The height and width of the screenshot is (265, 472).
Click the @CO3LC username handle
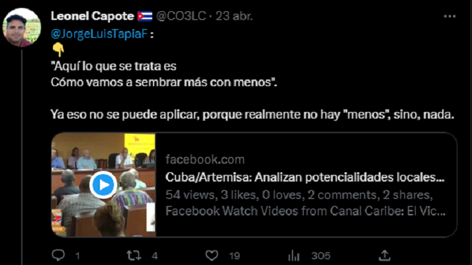click(x=181, y=16)
